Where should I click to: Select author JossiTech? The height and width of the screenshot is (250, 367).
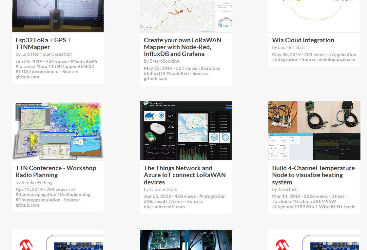click(288, 189)
